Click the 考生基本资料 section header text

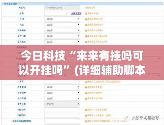tap(10, 4)
